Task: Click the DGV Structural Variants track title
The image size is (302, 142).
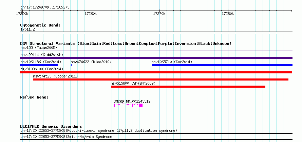Action: (126, 43)
